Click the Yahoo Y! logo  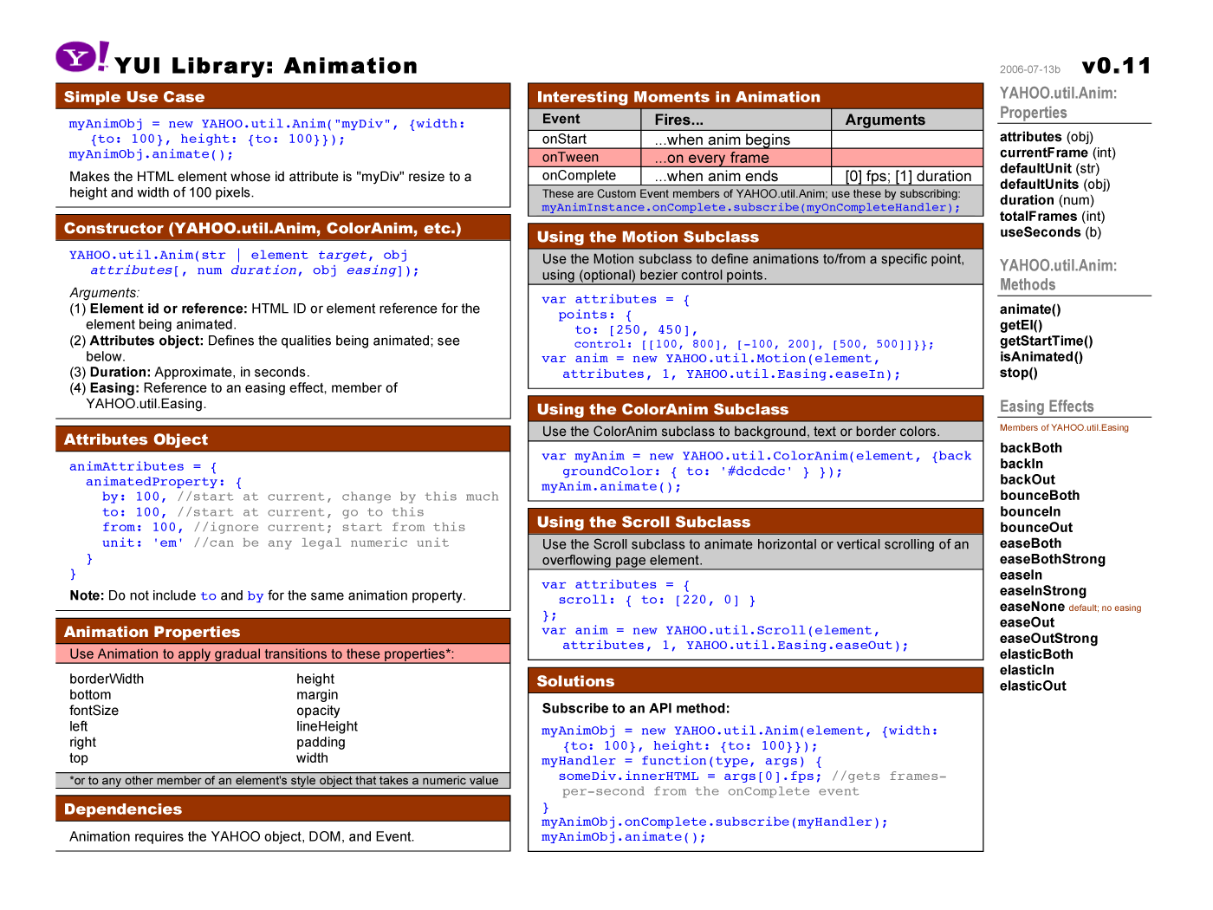(x=82, y=57)
